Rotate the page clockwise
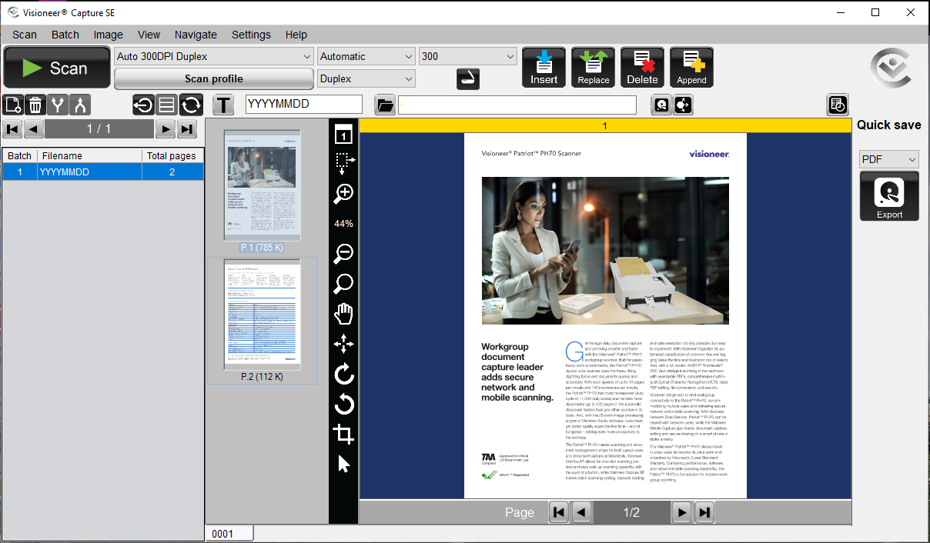The width and height of the screenshot is (930, 543). point(343,374)
